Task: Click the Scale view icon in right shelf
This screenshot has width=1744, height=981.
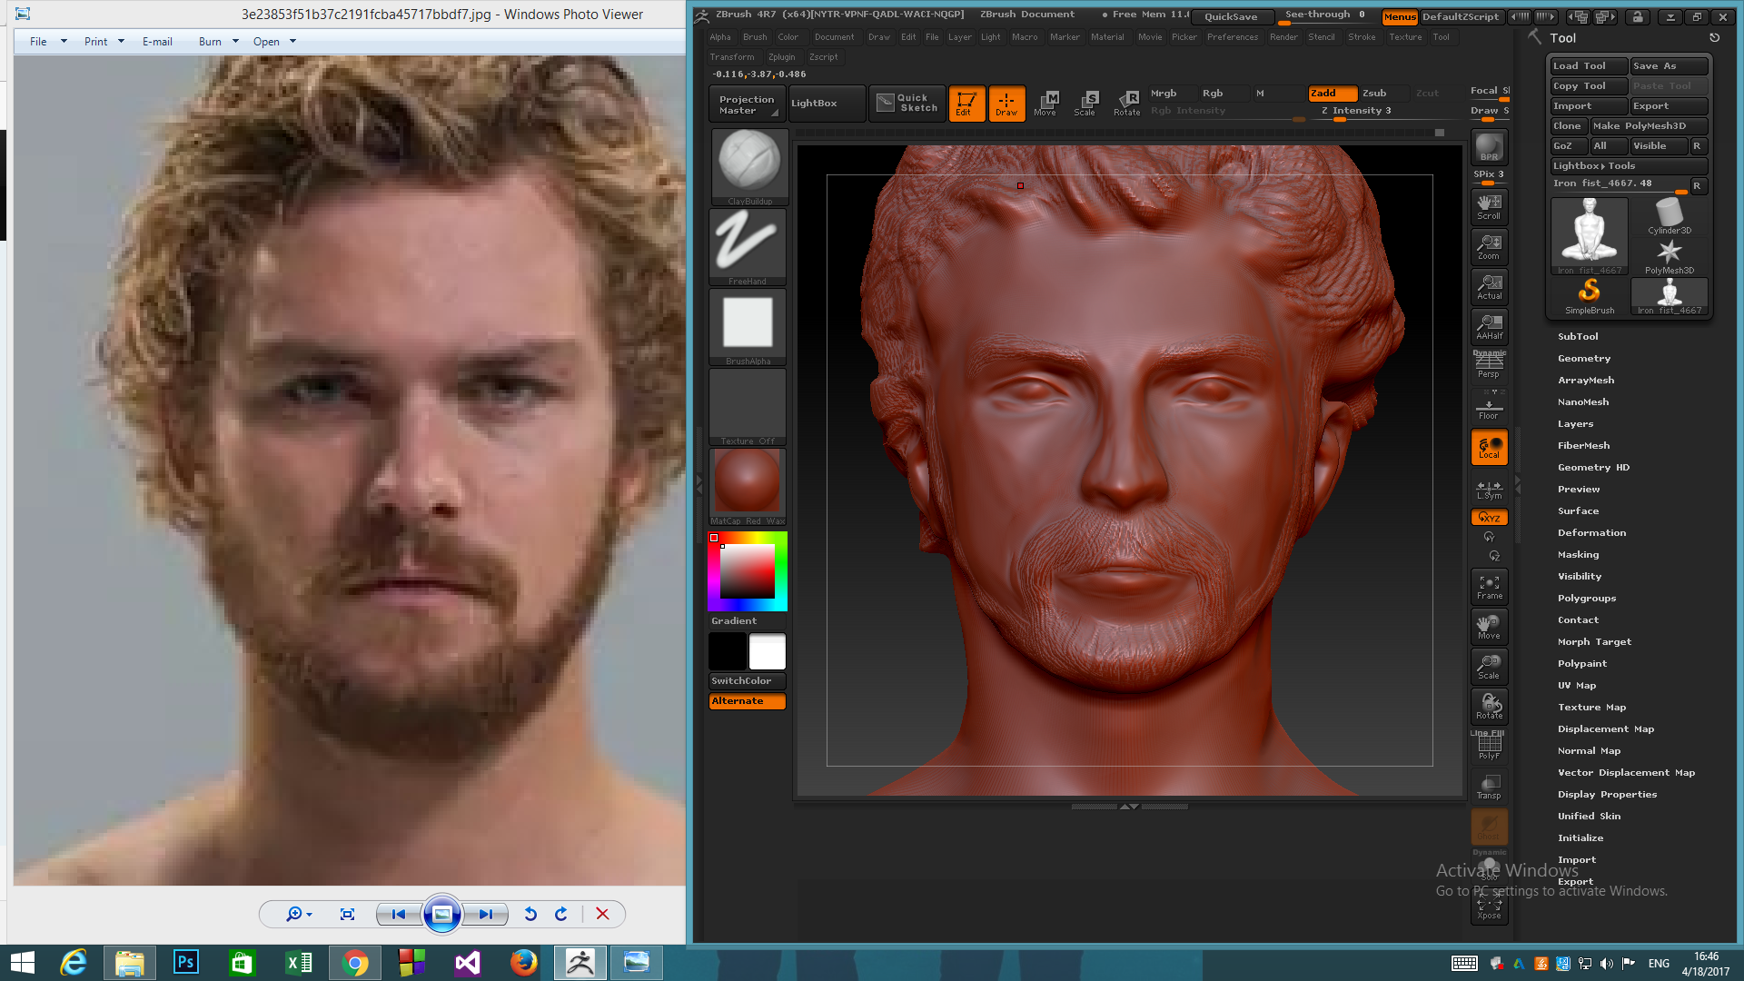Action: (x=1489, y=667)
